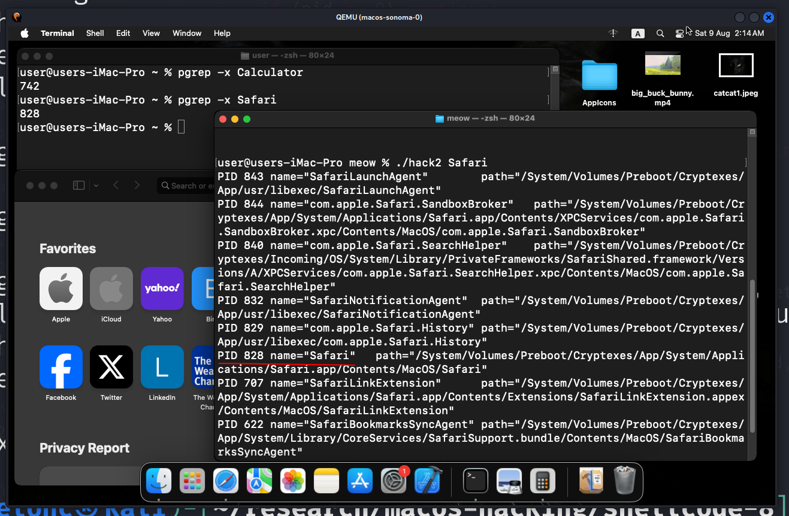Open Control Center icon in menu bar

tap(679, 34)
